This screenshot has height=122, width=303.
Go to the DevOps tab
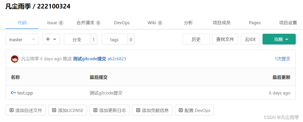pos(122,23)
